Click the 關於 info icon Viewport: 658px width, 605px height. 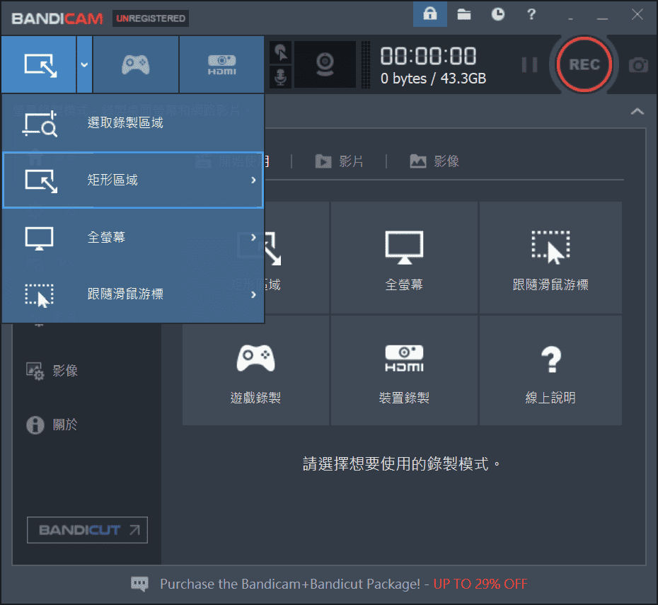[35, 425]
